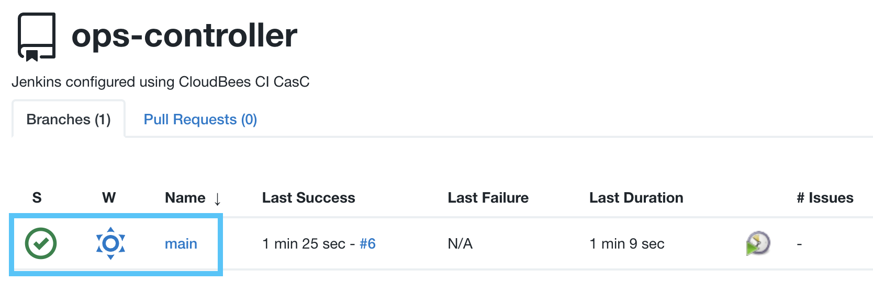Open build #6 link
This screenshot has width=873, height=282.
point(367,244)
